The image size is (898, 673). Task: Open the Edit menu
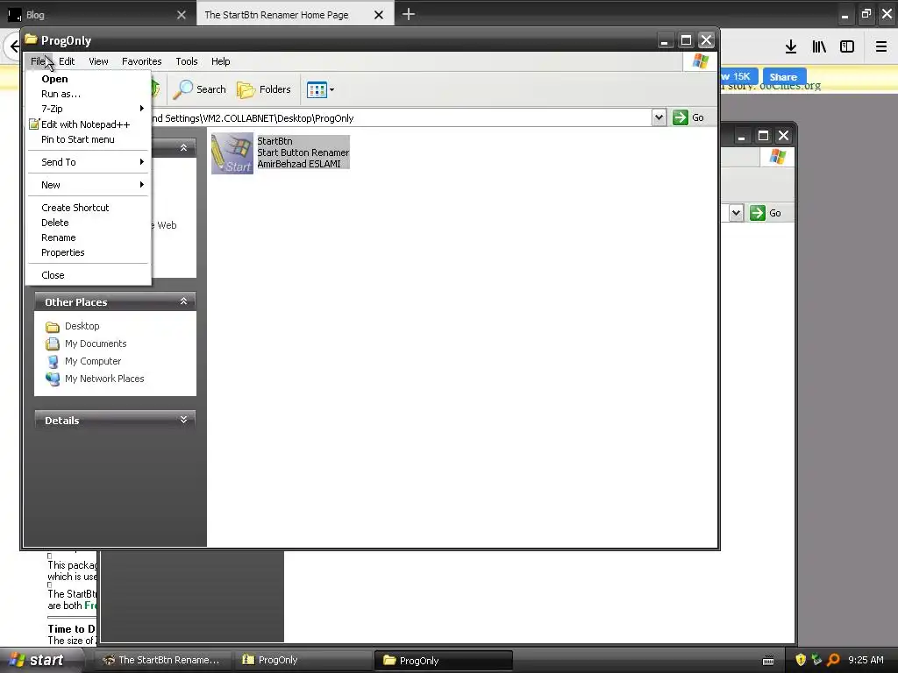(67, 61)
